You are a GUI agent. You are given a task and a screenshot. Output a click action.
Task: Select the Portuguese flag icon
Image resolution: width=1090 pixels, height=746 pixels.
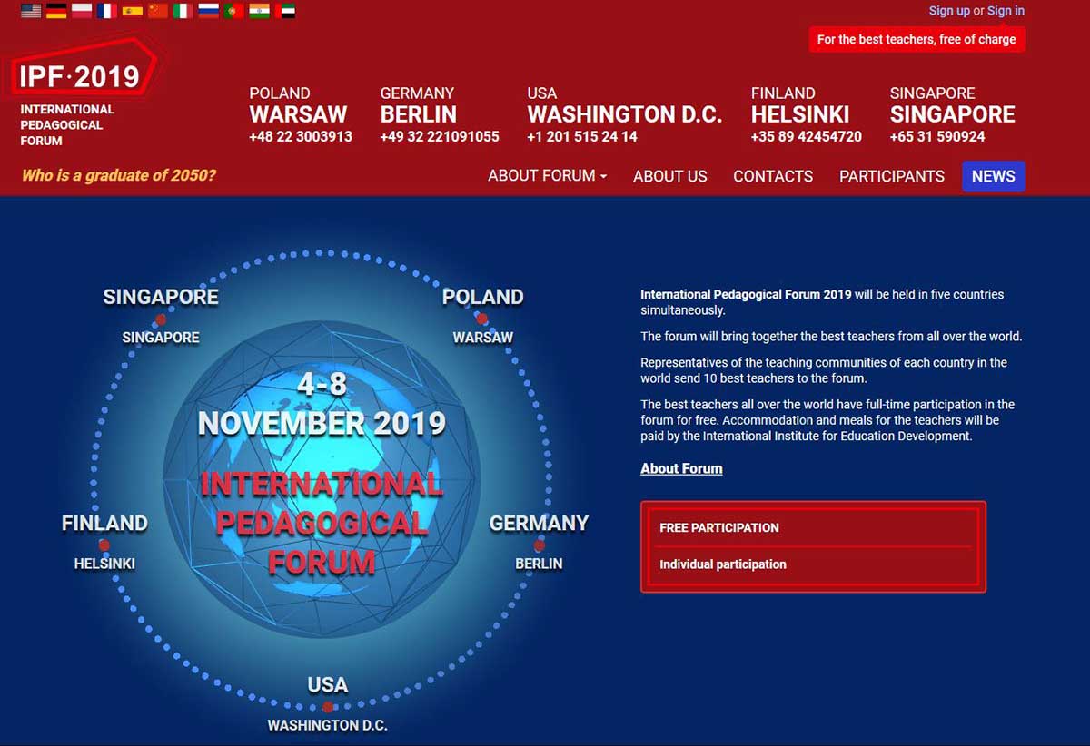pos(233,12)
